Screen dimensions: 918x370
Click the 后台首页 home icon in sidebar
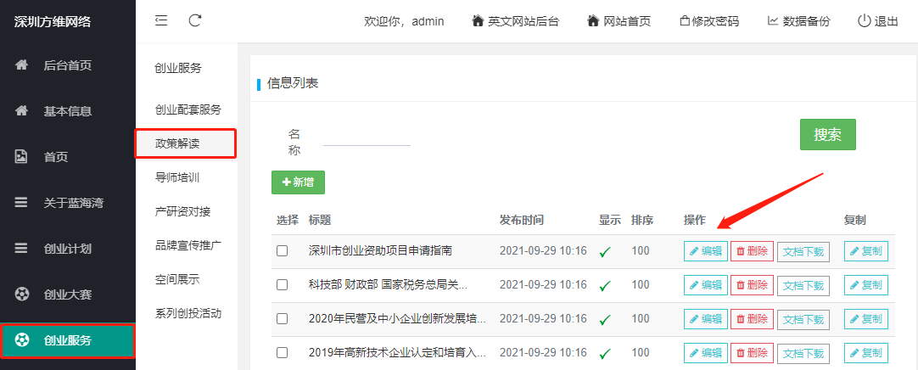tap(22, 65)
